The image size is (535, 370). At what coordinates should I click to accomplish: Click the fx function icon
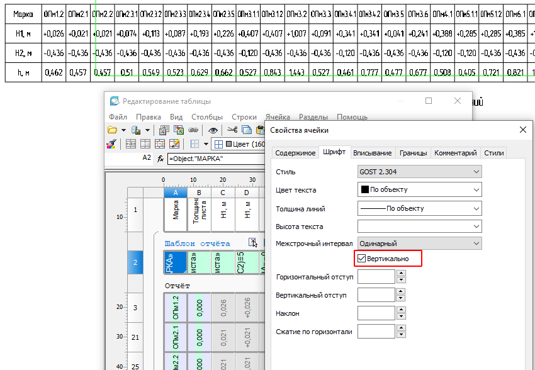click(x=160, y=159)
